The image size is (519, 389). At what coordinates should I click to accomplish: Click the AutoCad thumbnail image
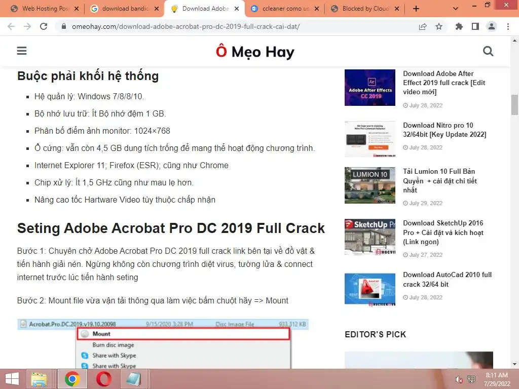(369, 289)
